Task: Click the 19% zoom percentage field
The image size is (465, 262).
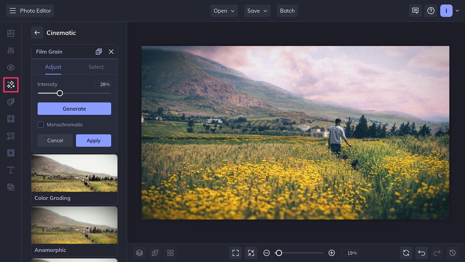Action: pos(350,253)
